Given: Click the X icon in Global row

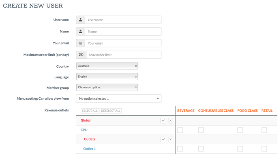Looking at the screenshot, I should (170, 121).
